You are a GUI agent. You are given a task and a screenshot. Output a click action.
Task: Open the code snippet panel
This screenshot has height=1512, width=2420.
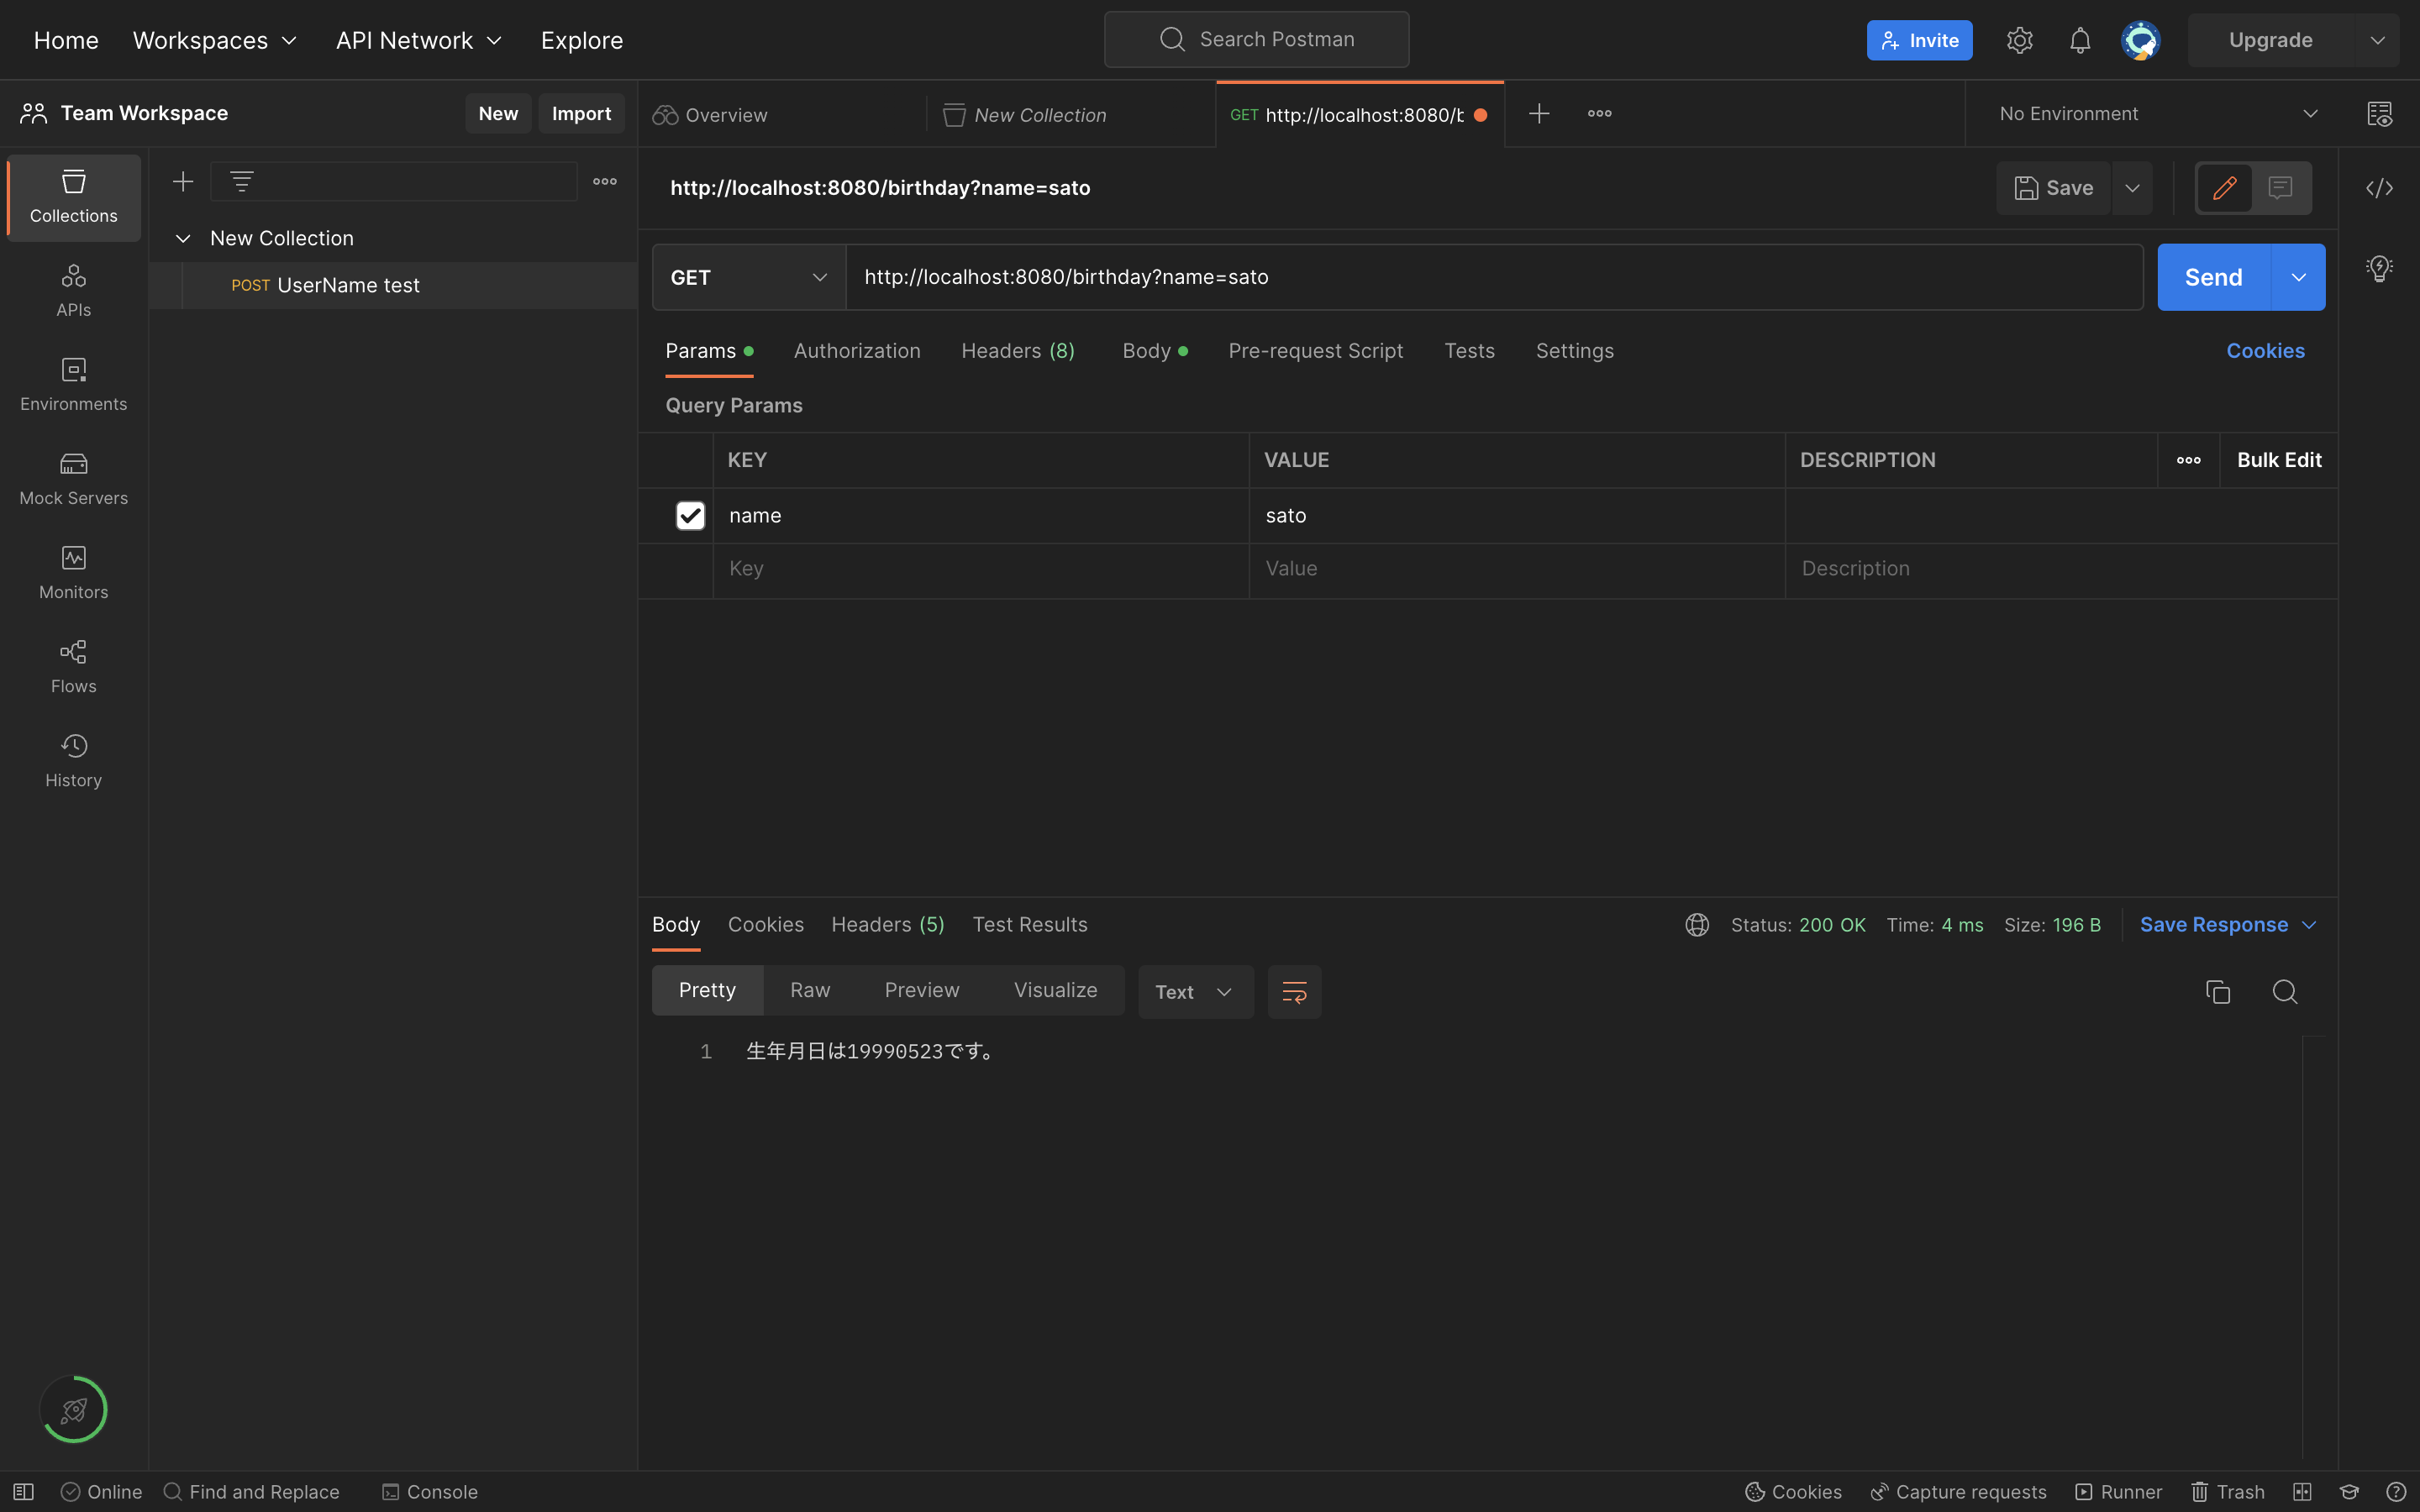[2380, 188]
